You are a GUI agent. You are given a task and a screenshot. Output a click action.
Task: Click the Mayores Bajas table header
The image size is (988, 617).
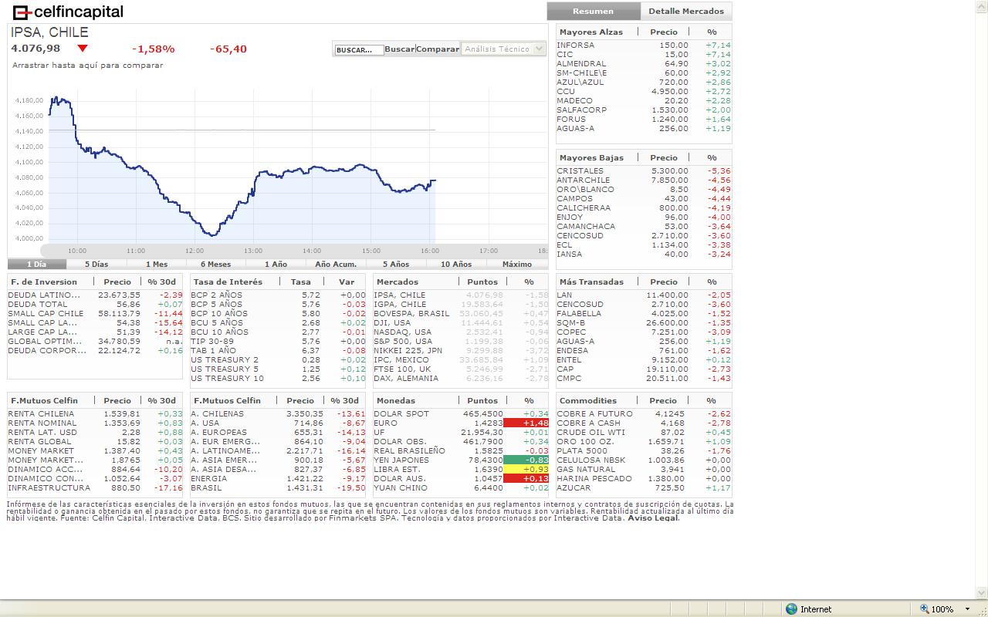[644, 157]
